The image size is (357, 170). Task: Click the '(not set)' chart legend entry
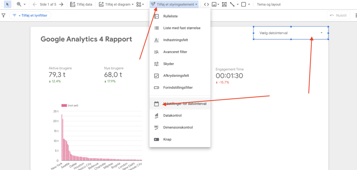point(70,105)
